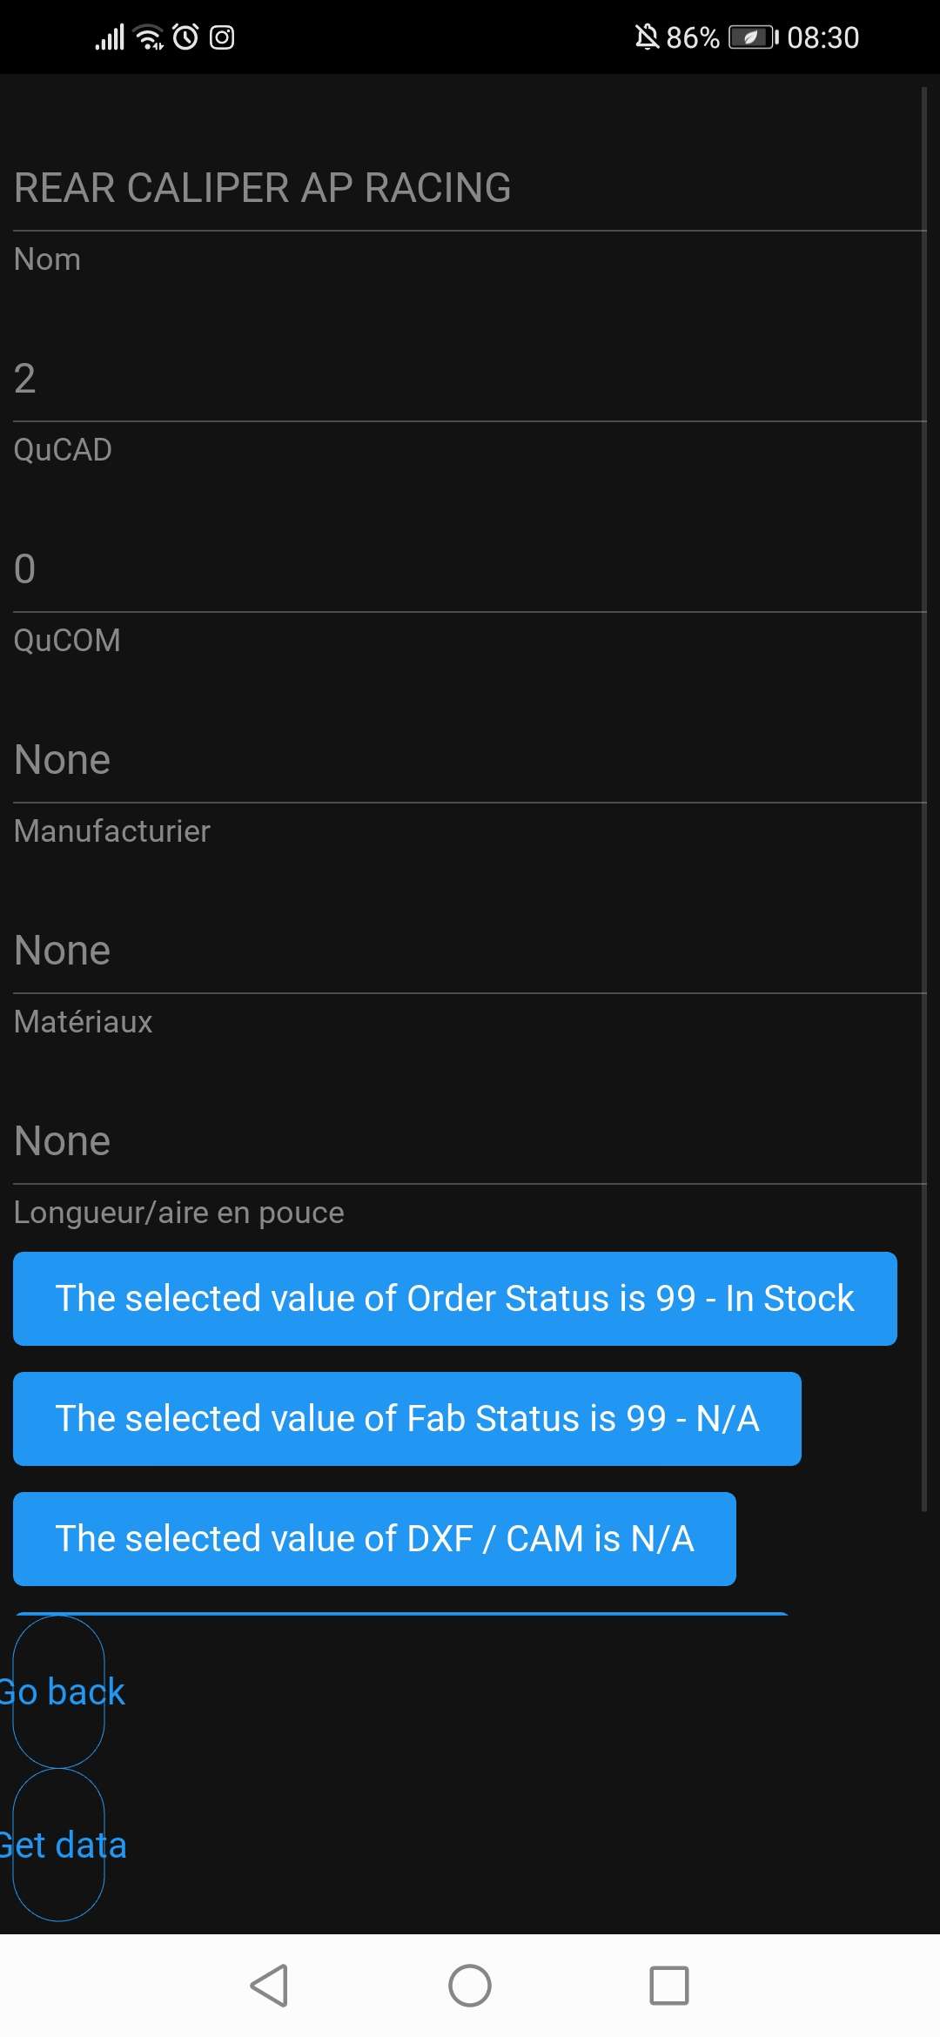The width and height of the screenshot is (940, 2037).
Task: Tap the muted notifications bell icon
Action: coord(647,37)
